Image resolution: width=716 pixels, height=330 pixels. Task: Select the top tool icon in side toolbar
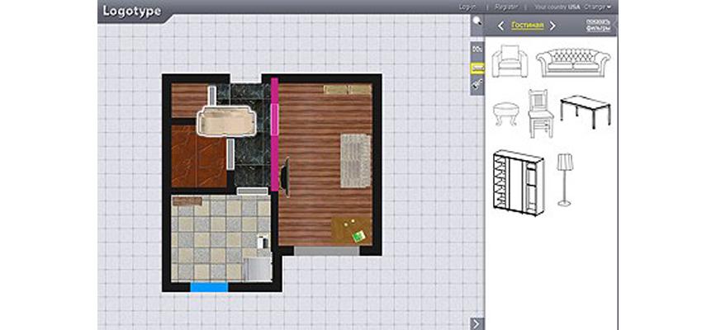tap(477, 49)
